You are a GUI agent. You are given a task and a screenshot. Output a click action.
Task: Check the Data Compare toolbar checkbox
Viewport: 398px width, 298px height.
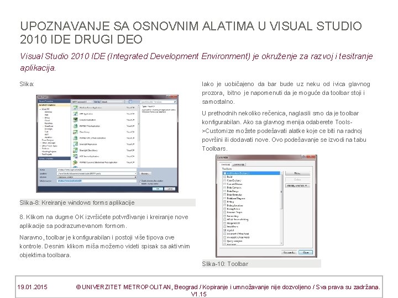pos(224,188)
